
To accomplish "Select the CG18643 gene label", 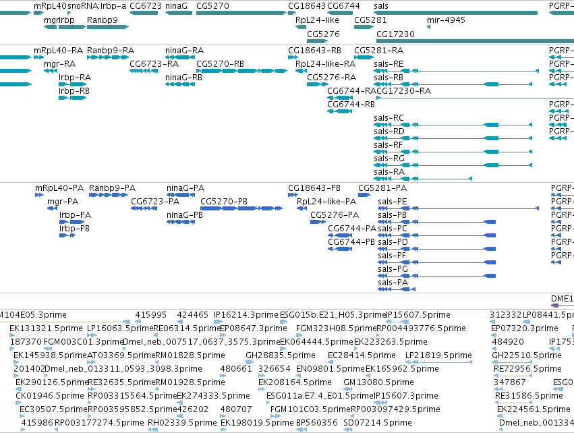I will 307,6.
